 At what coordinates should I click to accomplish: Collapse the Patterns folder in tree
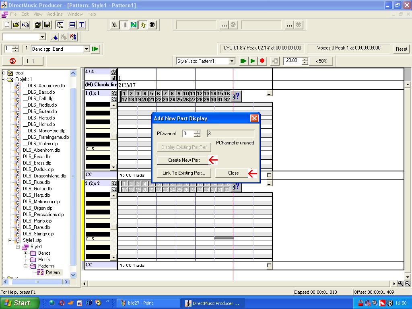point(26,266)
